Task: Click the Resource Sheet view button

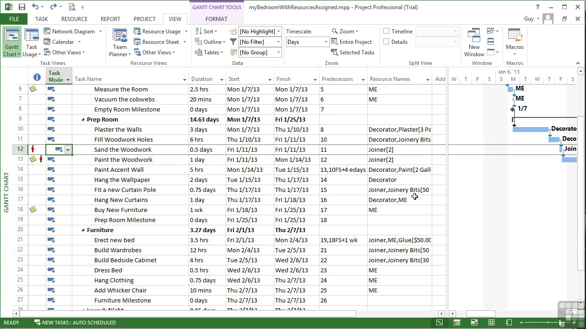Action: tap(157, 42)
